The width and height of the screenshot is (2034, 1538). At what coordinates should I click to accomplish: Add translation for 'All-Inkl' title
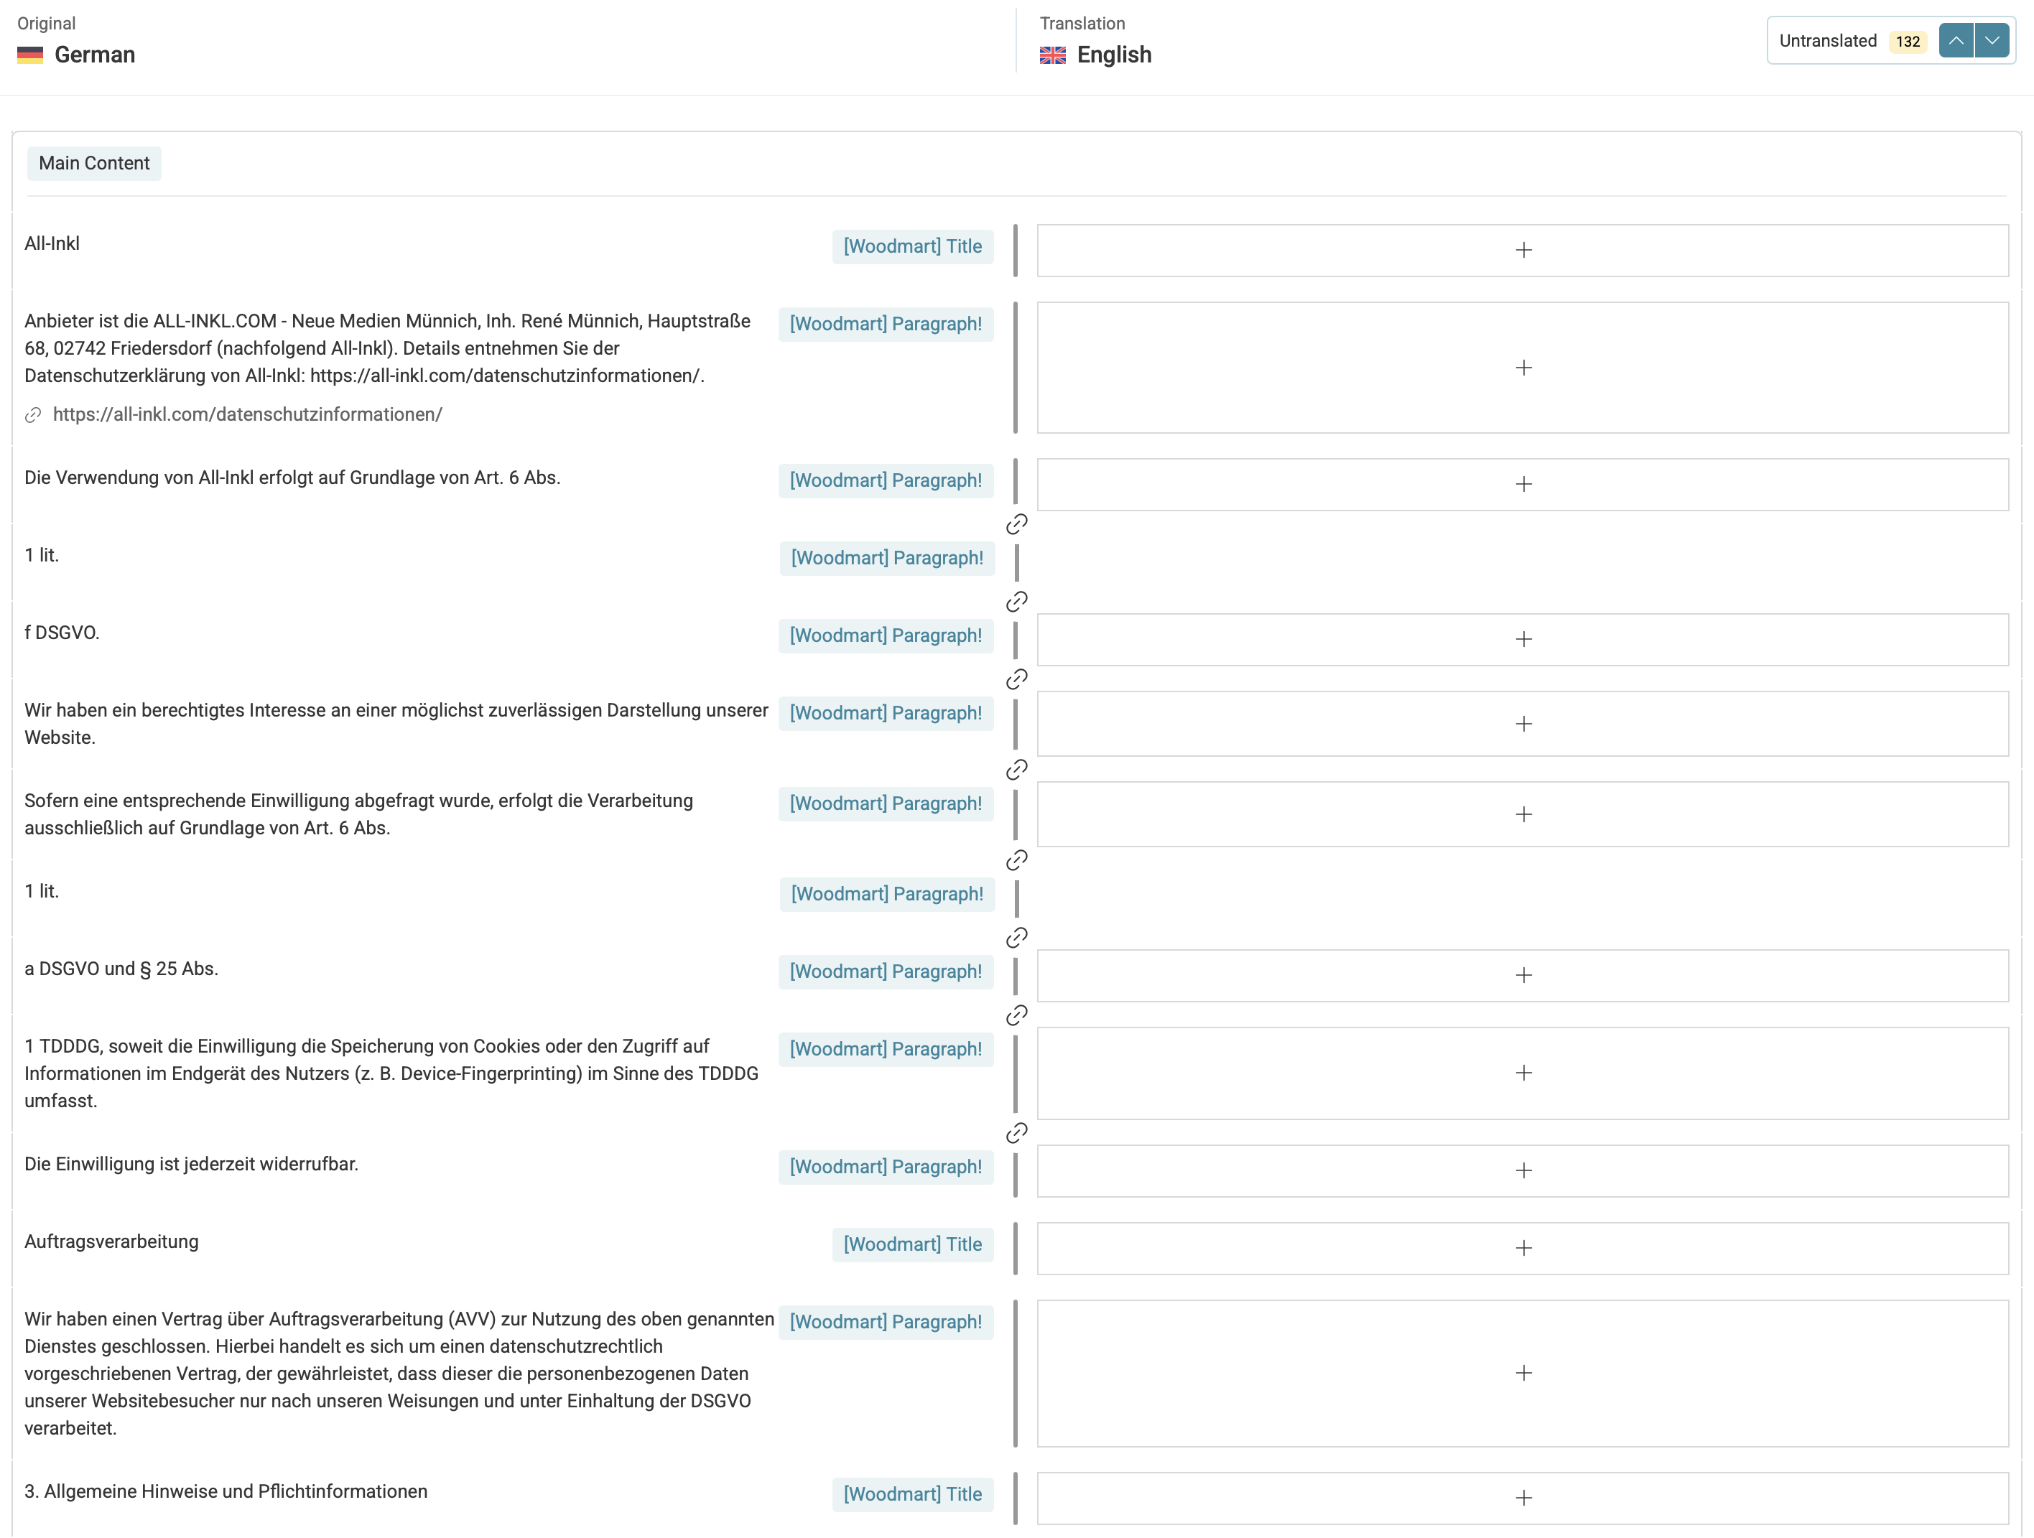[x=1522, y=250]
